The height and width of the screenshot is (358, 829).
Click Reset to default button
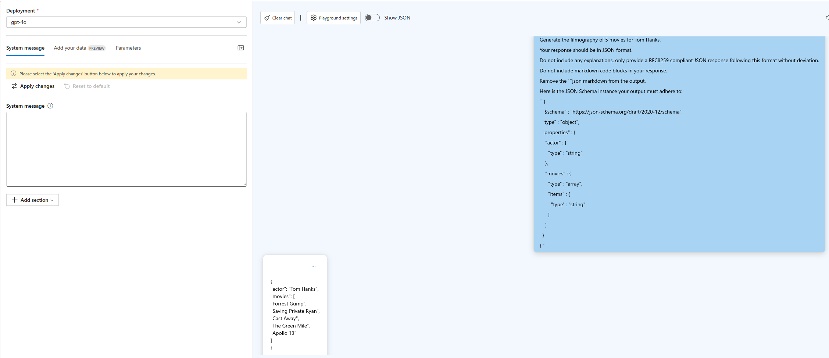click(x=87, y=86)
